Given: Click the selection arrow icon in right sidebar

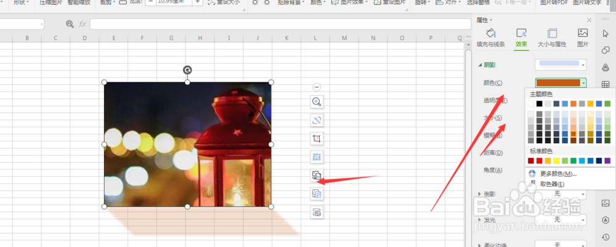Looking at the screenshot, I should (x=606, y=33).
